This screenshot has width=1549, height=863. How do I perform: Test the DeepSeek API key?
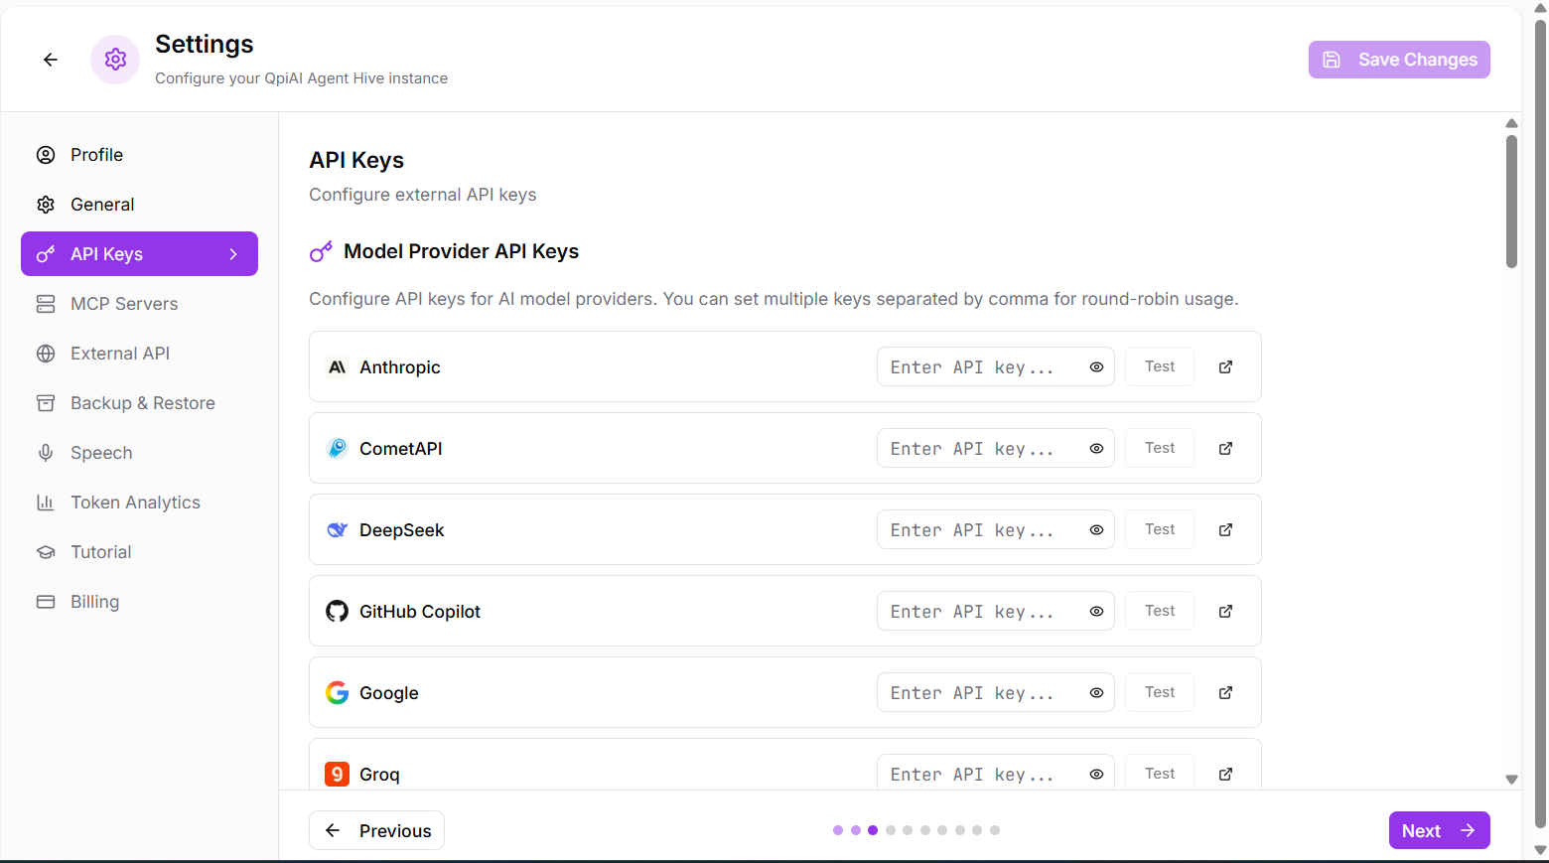coord(1159,529)
